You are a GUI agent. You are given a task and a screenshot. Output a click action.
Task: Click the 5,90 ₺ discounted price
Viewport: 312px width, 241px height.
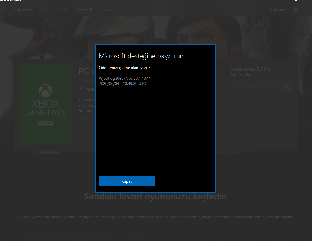pyautogui.click(x=263, y=69)
